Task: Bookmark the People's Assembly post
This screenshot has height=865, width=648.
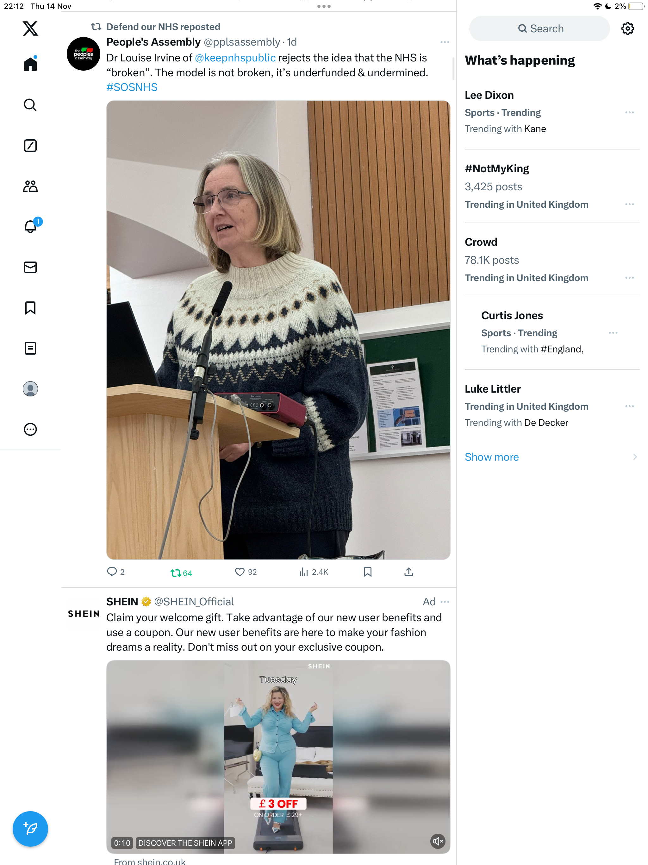Action: 367,572
